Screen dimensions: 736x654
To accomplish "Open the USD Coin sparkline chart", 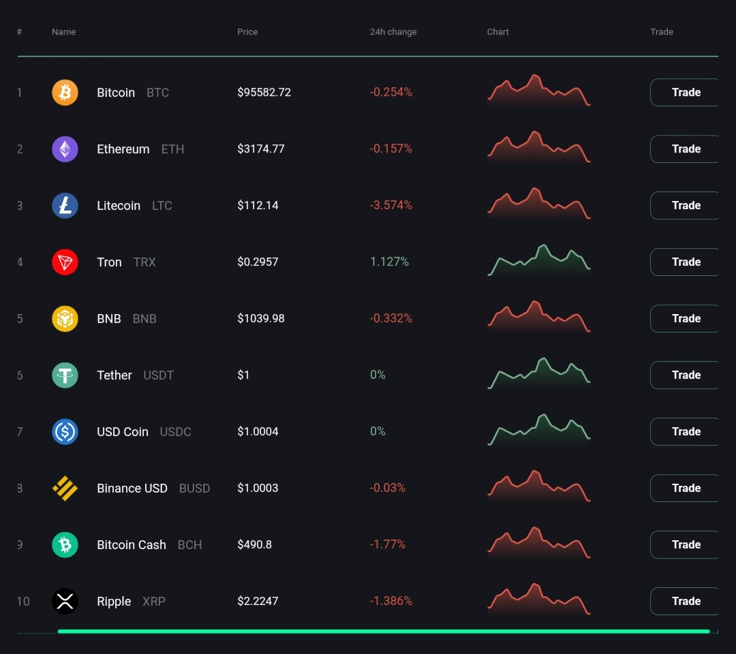I will point(539,430).
